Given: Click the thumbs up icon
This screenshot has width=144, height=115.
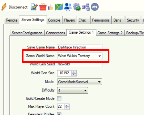Looking at the screenshot, I should 51,7.
